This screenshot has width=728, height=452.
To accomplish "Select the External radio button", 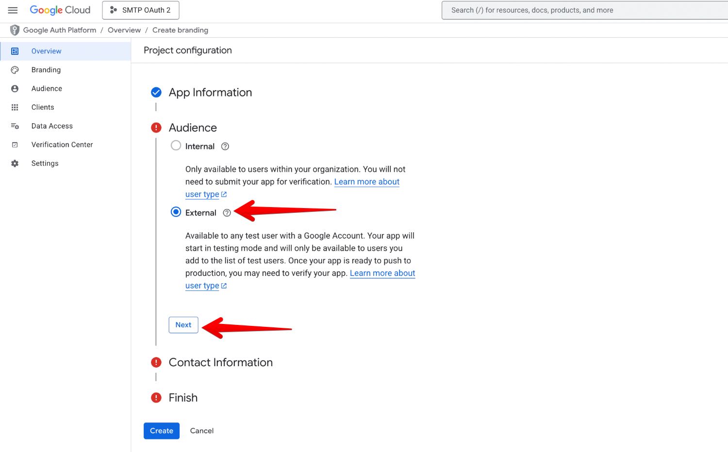I will [176, 212].
